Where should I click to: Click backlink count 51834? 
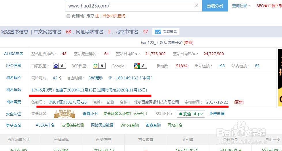click(182, 66)
